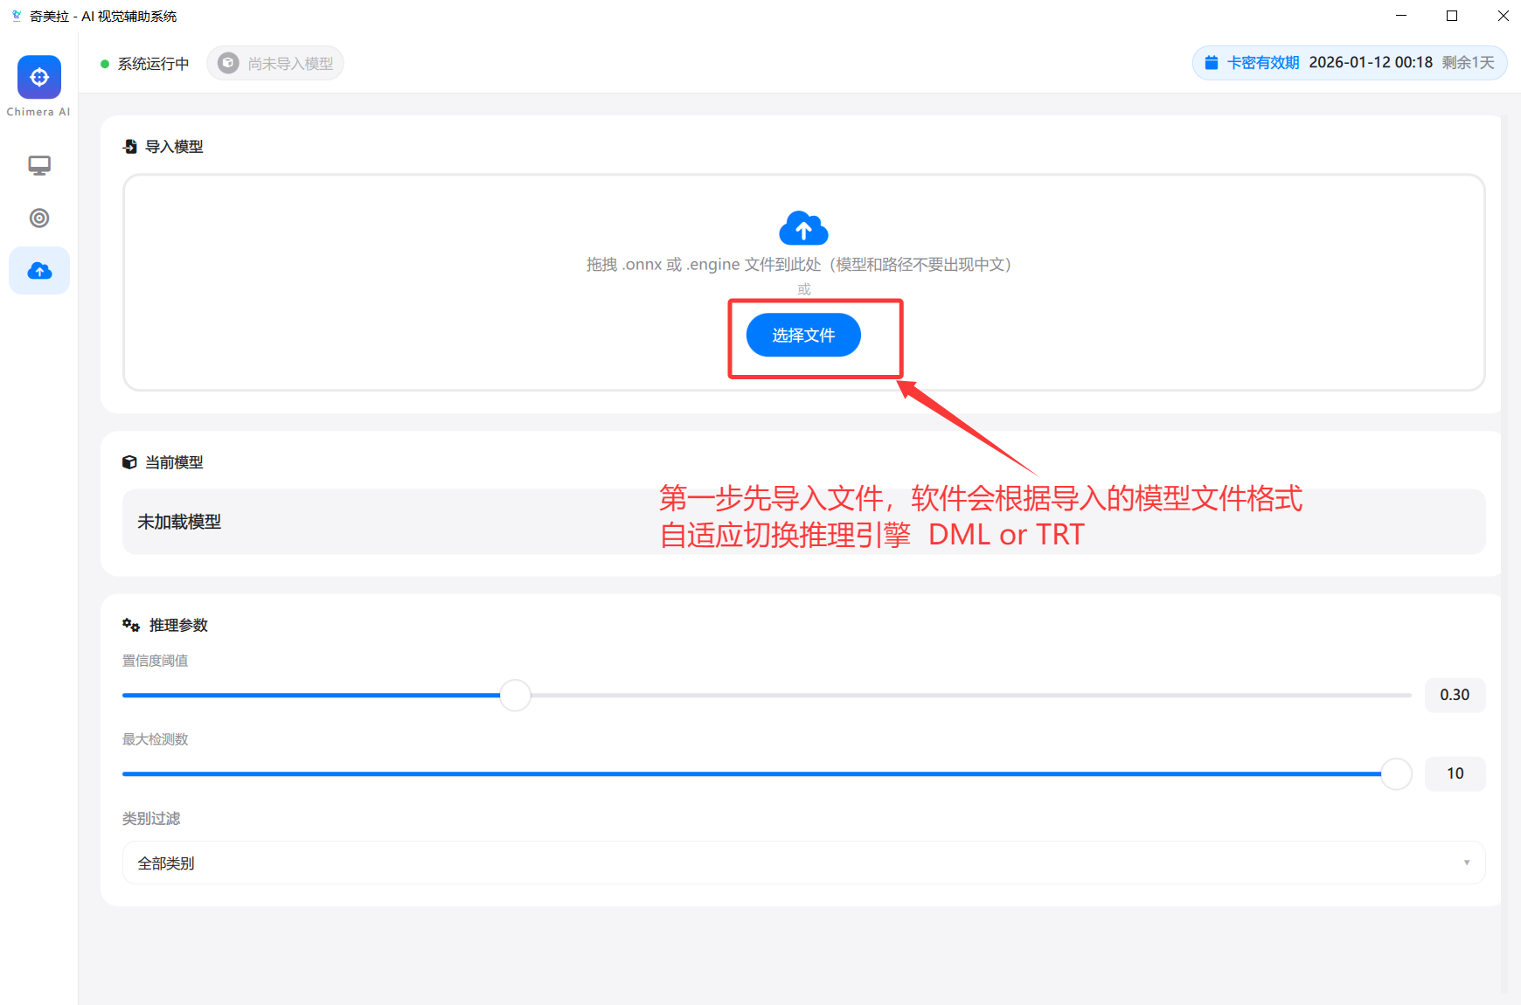
Task: Click the 类别过滤 label
Action: point(151,818)
